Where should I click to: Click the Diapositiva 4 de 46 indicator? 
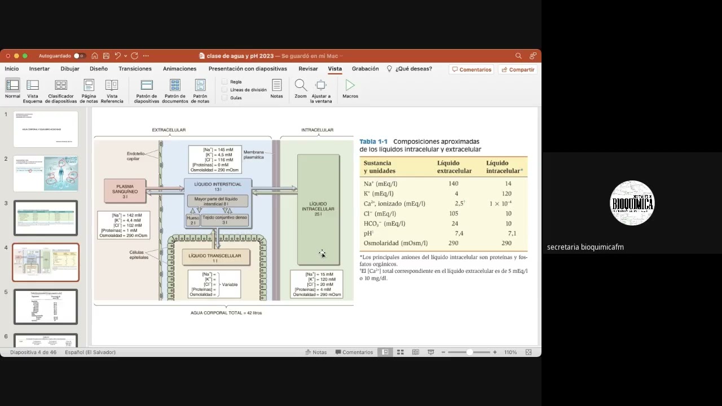(x=34, y=352)
